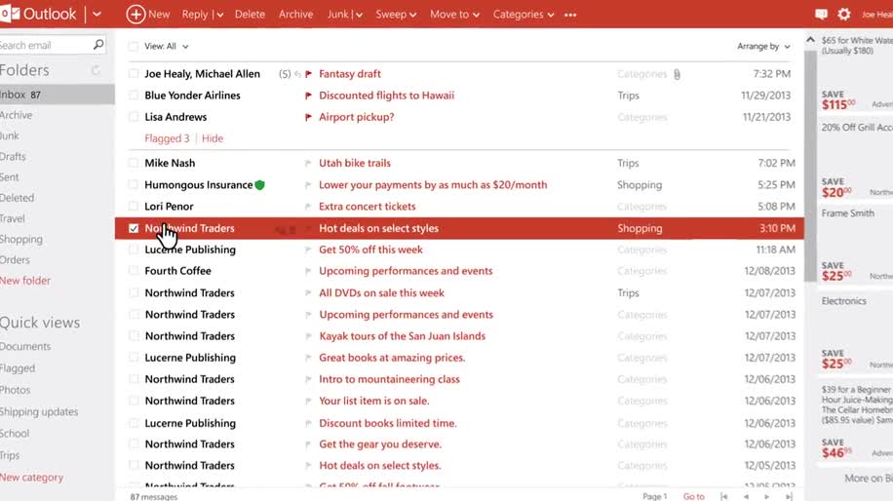Screen dimensions: 893x501
Task: Unflag the Airport pickup email
Action: tap(309, 117)
